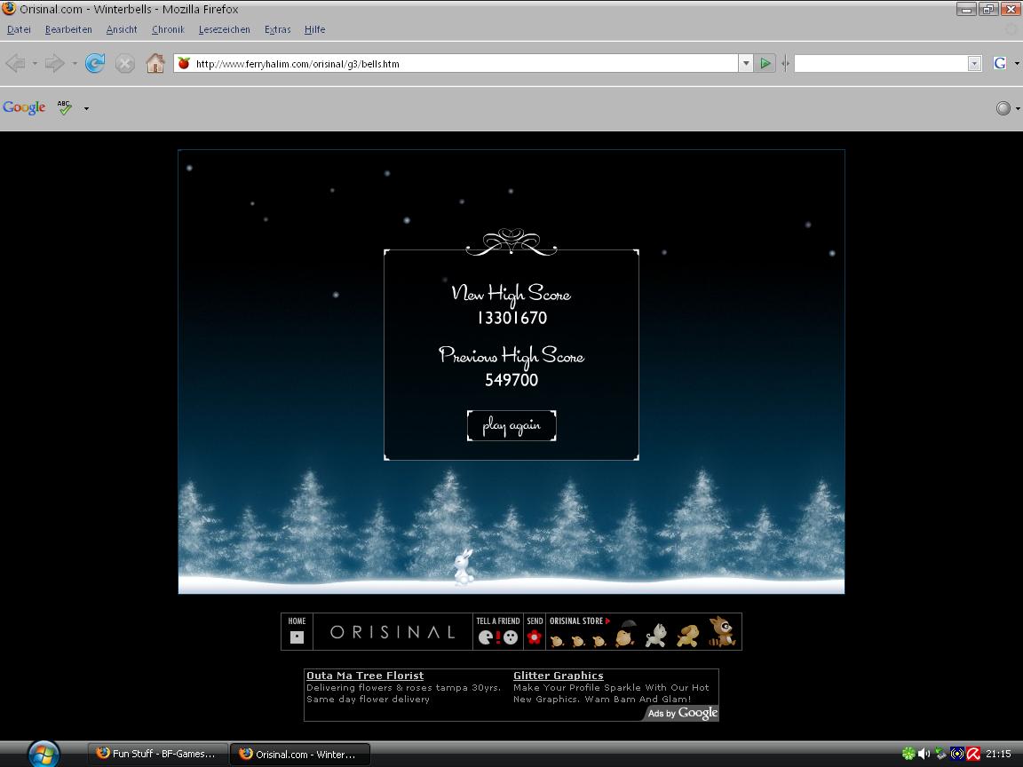This screenshot has width=1023, height=767.
Task: Open the Bearbeiten menu
Action: point(68,29)
